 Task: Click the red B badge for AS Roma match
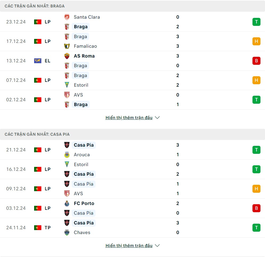256,61
